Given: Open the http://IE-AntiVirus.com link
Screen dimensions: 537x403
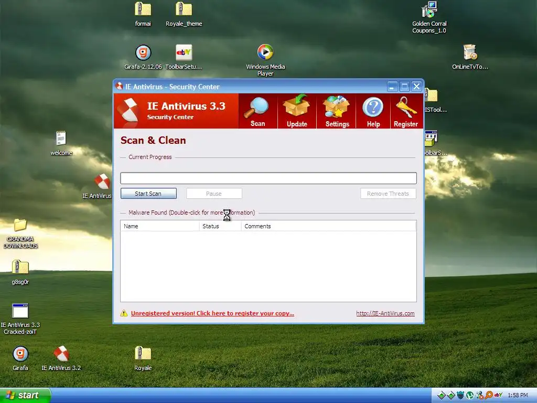Looking at the screenshot, I should point(385,313).
